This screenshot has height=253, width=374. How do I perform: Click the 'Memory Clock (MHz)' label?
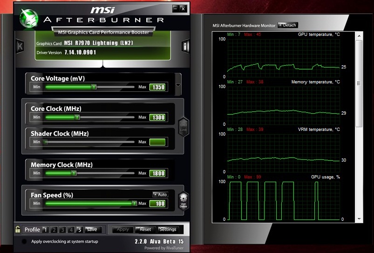pyautogui.click(x=61, y=164)
